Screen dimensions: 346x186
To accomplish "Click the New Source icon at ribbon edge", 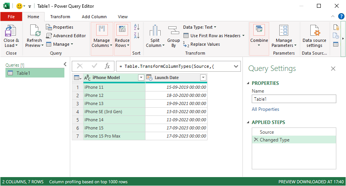I will [x=336, y=28].
